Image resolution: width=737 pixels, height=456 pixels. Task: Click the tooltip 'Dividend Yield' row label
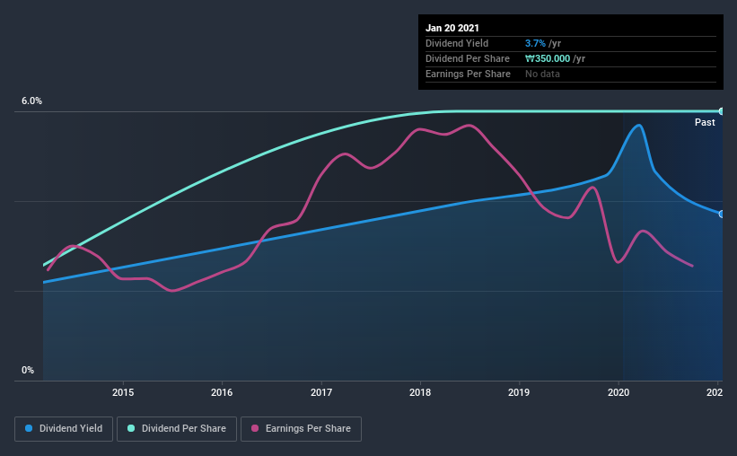(457, 43)
